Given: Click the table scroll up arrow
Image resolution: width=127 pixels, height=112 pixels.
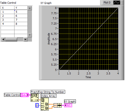Looking at the screenshot, I should pos(30,8).
